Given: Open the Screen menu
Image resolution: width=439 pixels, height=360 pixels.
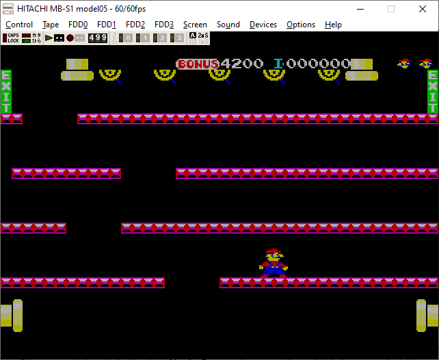Looking at the screenshot, I should 195,25.
